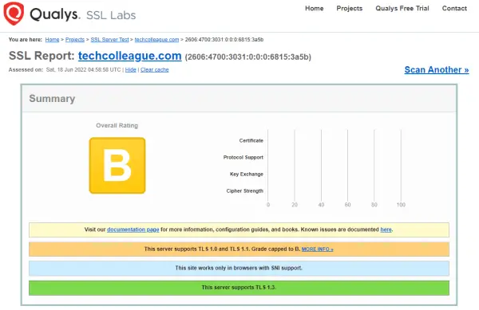Select the 'Summary' section heading

click(52, 99)
